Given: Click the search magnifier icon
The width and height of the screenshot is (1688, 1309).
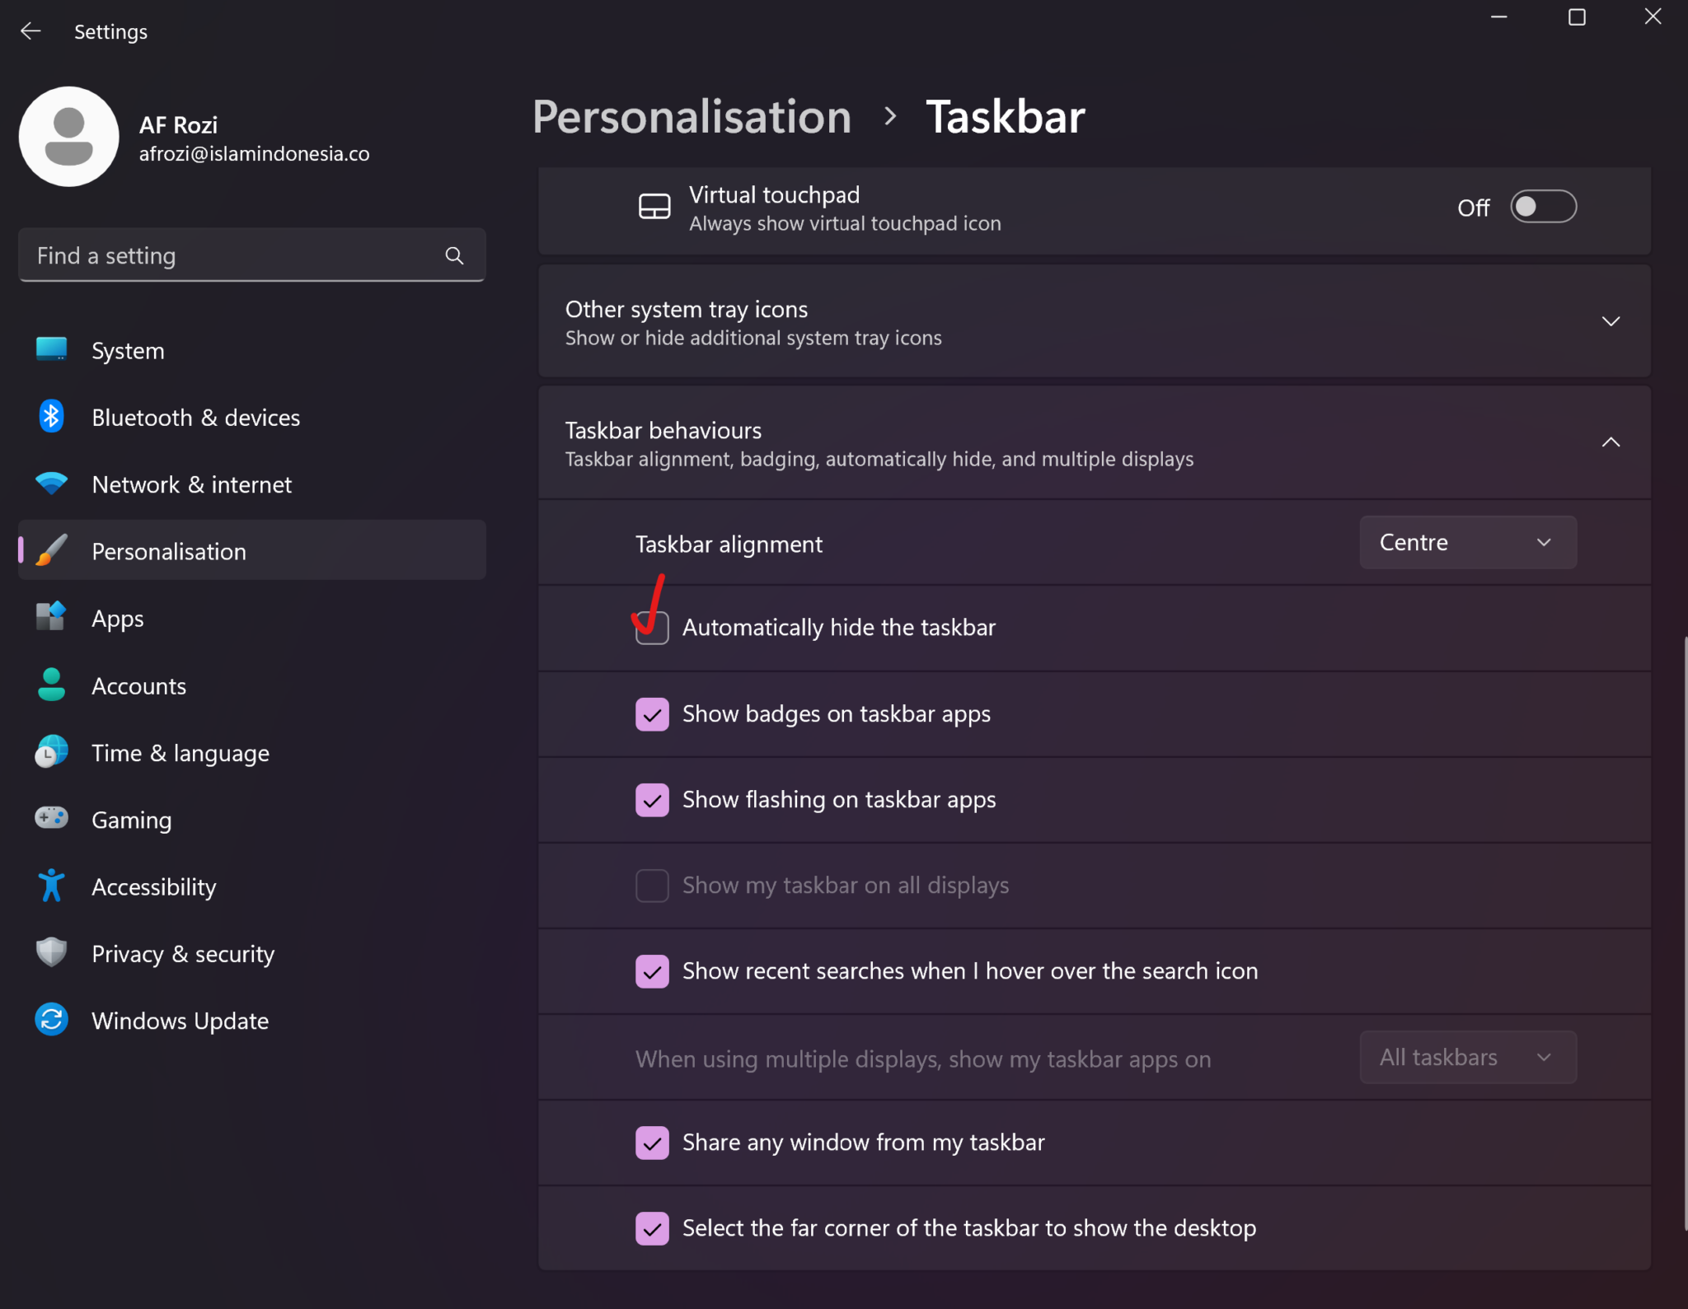Looking at the screenshot, I should pyautogui.click(x=454, y=255).
